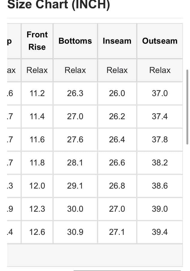
Task: Select the vertical page scrollbar
Action: 187,107
